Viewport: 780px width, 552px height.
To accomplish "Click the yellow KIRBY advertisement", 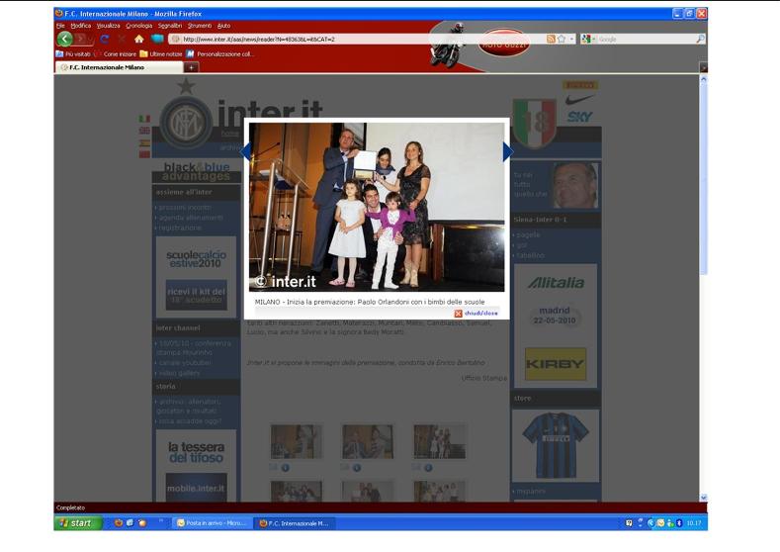I will point(556,364).
